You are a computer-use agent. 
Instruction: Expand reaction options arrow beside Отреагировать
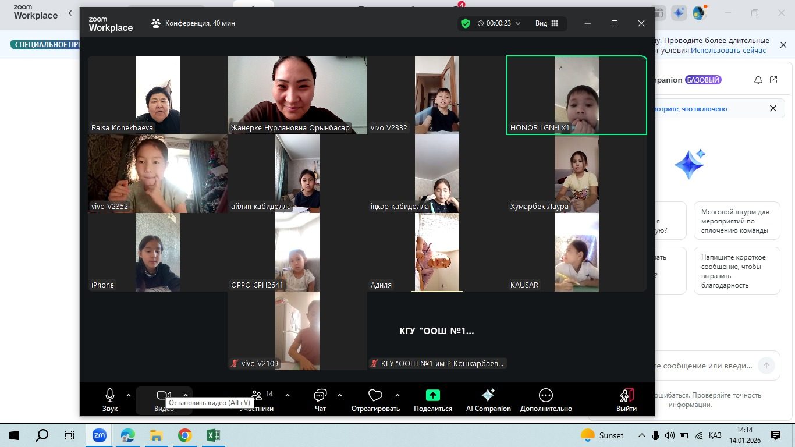click(397, 395)
